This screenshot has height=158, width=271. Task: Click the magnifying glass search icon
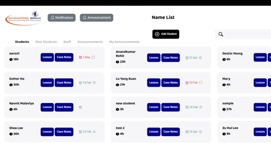221,34
